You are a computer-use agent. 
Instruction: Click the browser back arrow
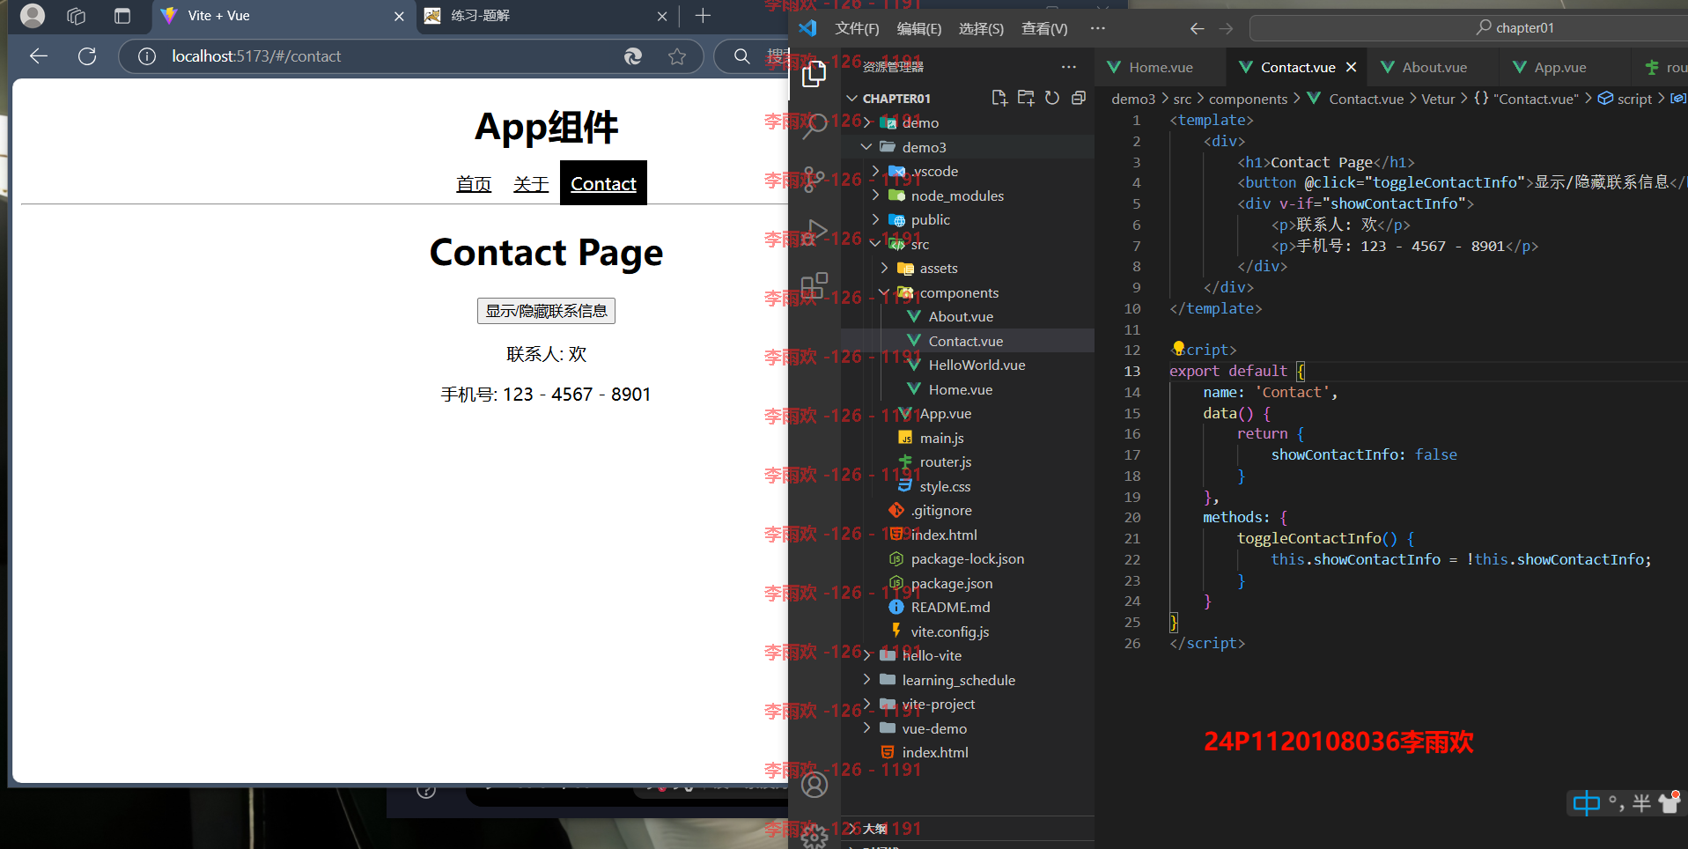point(38,56)
